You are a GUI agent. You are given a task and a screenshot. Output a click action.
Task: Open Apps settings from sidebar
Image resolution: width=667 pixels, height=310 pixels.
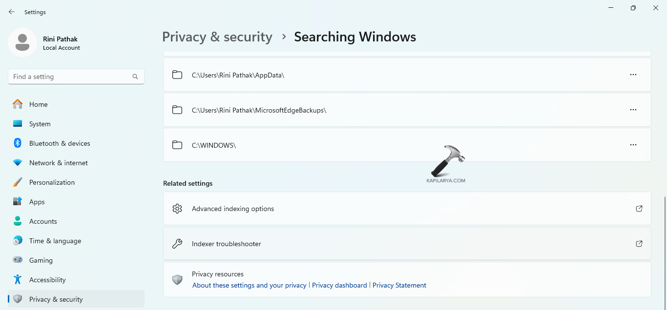pos(37,202)
